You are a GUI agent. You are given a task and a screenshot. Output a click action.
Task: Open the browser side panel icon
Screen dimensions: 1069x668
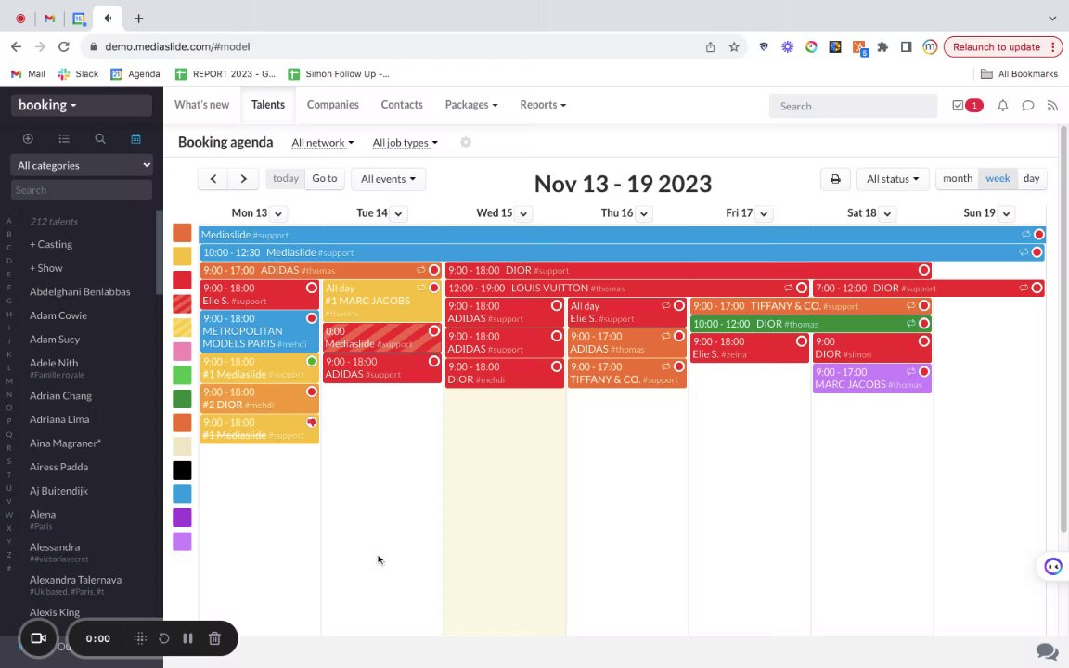tap(906, 47)
